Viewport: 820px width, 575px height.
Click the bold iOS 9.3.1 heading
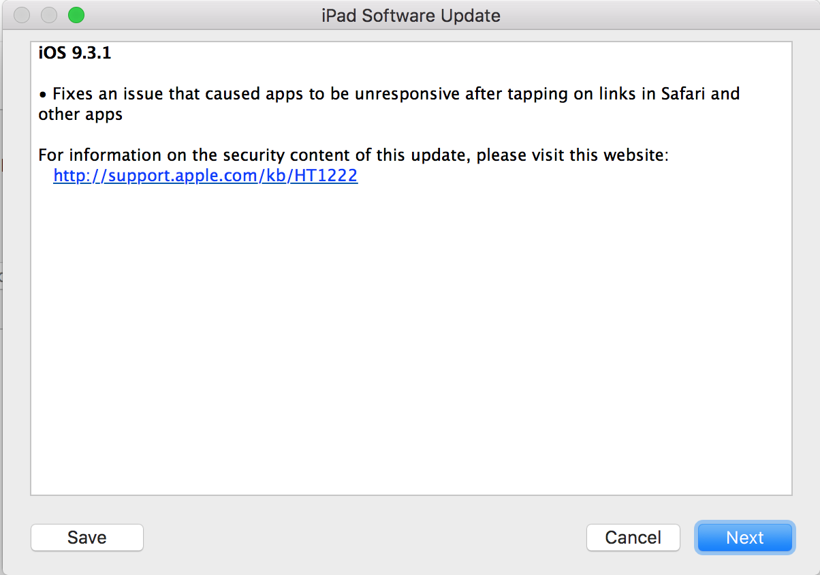point(75,53)
